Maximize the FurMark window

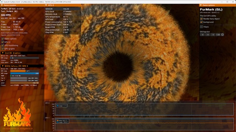228,2
